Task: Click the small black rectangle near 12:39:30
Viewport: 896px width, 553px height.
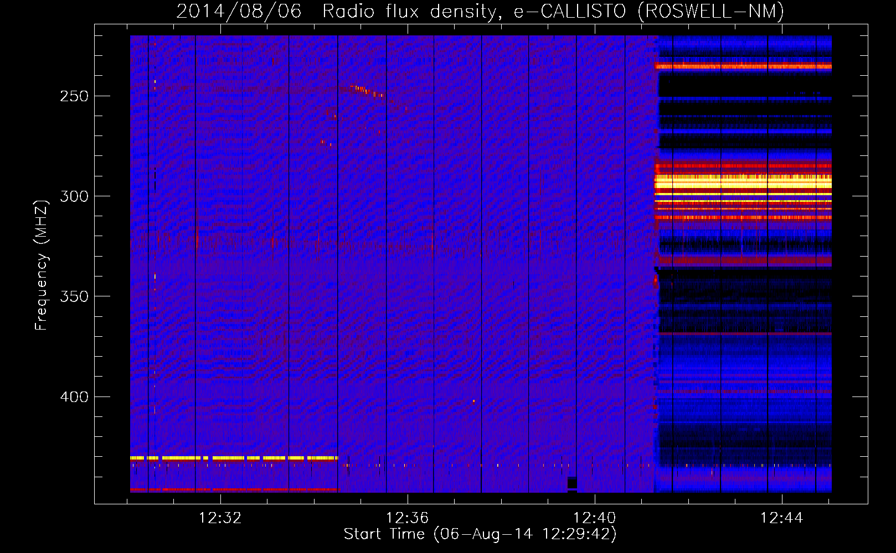Action: coord(572,482)
